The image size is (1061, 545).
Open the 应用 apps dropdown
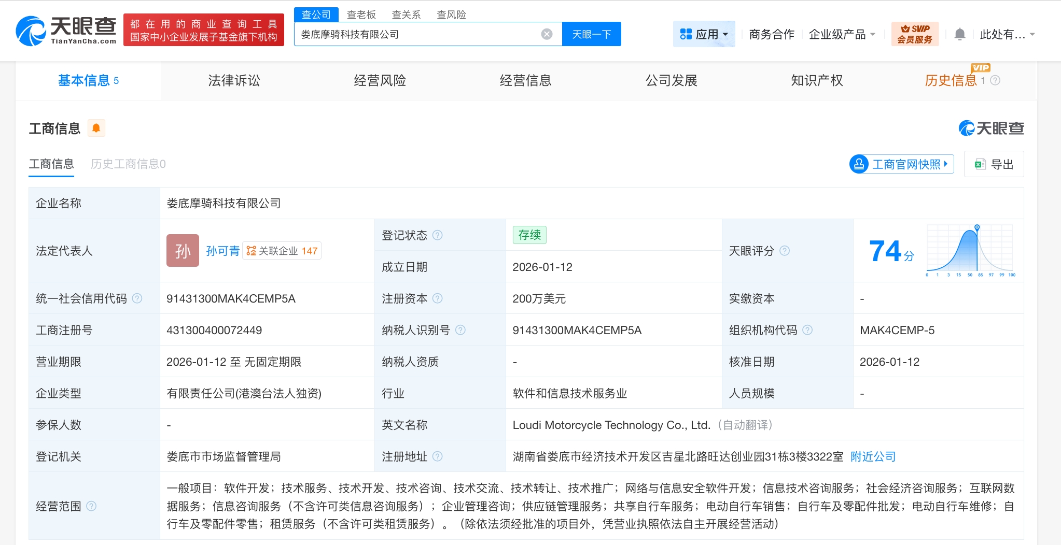[x=705, y=33]
